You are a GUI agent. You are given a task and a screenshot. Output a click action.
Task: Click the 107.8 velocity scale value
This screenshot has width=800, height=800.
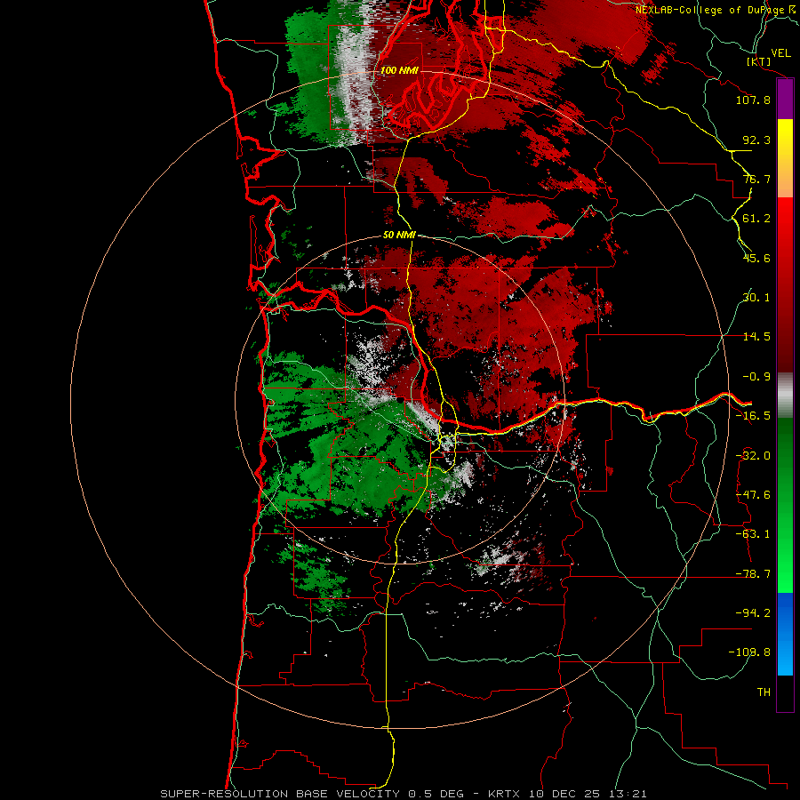point(753,100)
